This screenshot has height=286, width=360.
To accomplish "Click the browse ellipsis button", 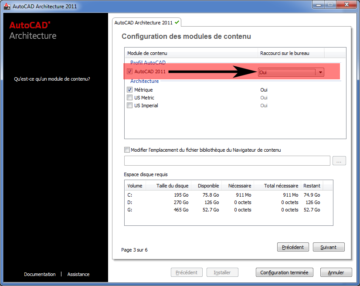I will tap(339, 161).
